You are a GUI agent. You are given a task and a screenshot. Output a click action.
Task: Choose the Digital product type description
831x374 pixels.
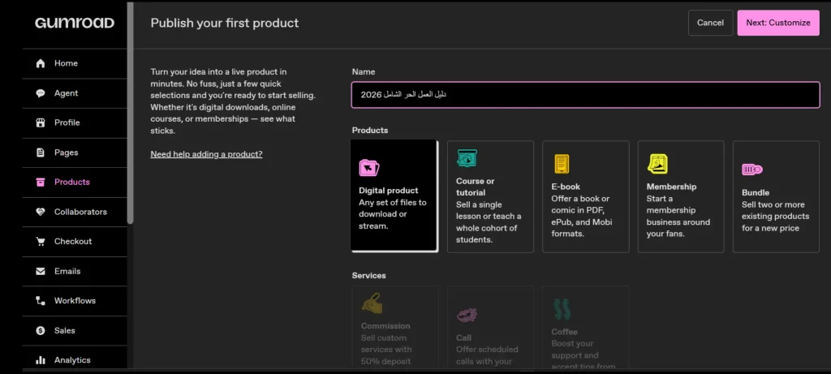(392, 214)
